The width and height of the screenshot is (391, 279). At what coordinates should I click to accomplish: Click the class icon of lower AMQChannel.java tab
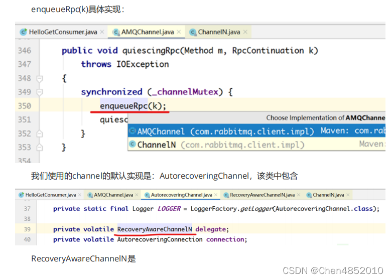click(x=90, y=195)
